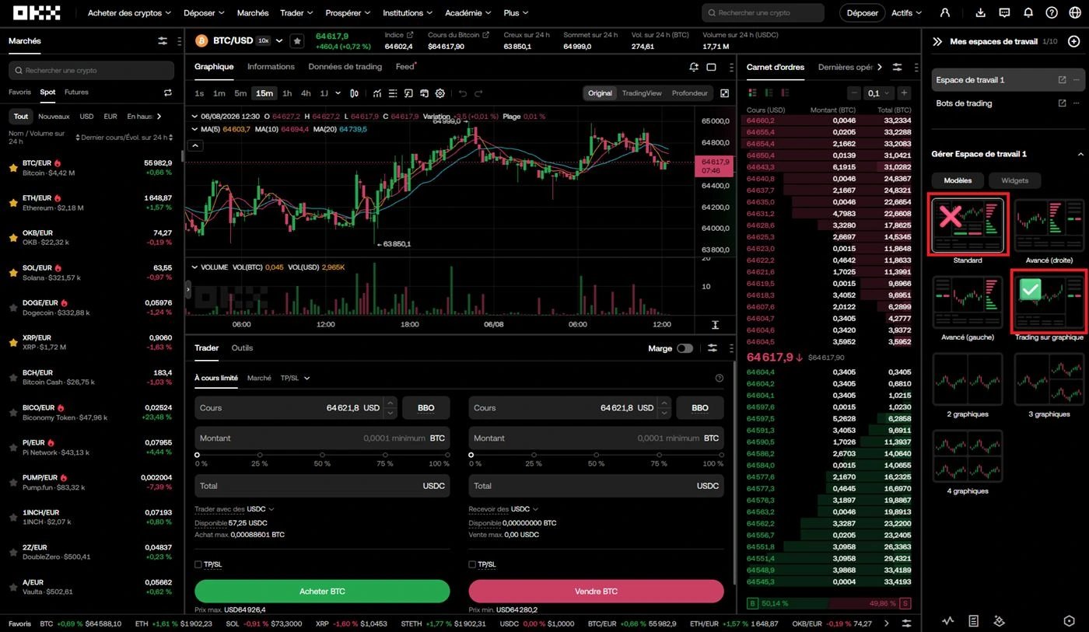Click Acheter BTC button
Screen dimensions: 1089x632
tap(322, 592)
